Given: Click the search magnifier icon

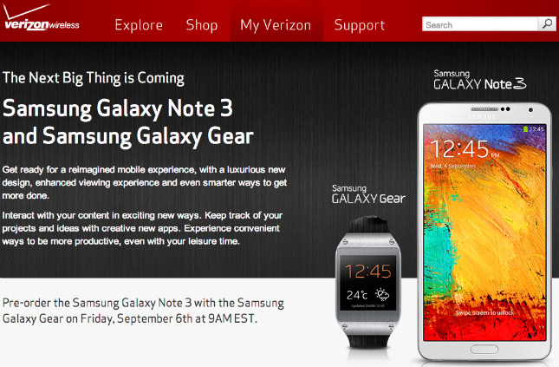Looking at the screenshot, I should tap(547, 24).
